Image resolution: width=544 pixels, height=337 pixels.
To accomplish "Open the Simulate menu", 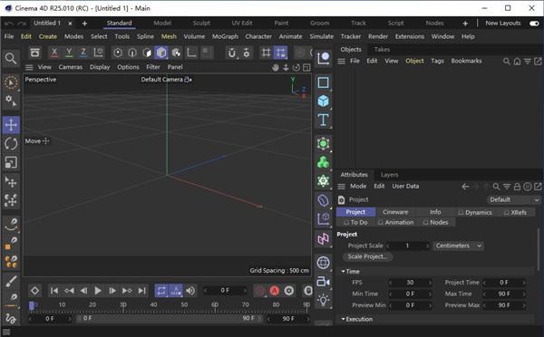I will (321, 36).
